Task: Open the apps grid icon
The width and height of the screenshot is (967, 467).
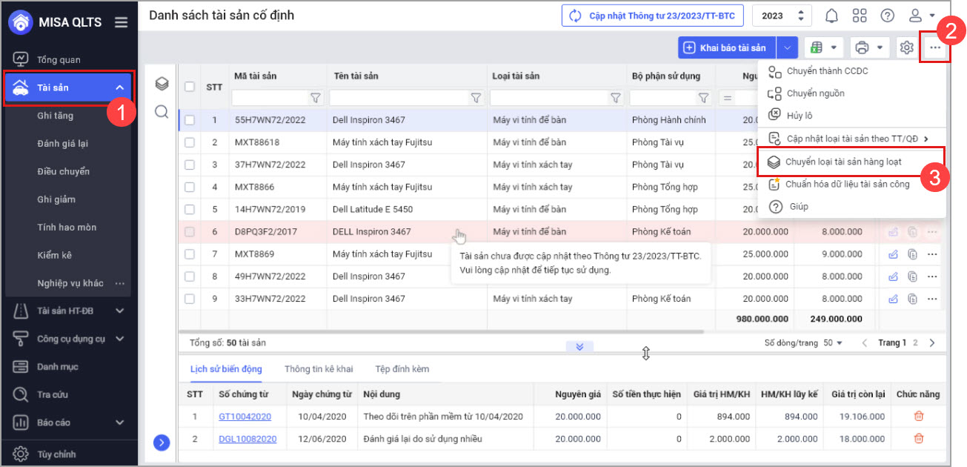Action: 860,16
